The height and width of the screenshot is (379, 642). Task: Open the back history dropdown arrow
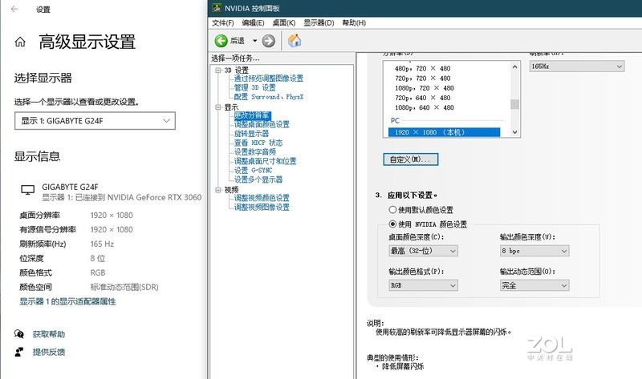point(254,41)
